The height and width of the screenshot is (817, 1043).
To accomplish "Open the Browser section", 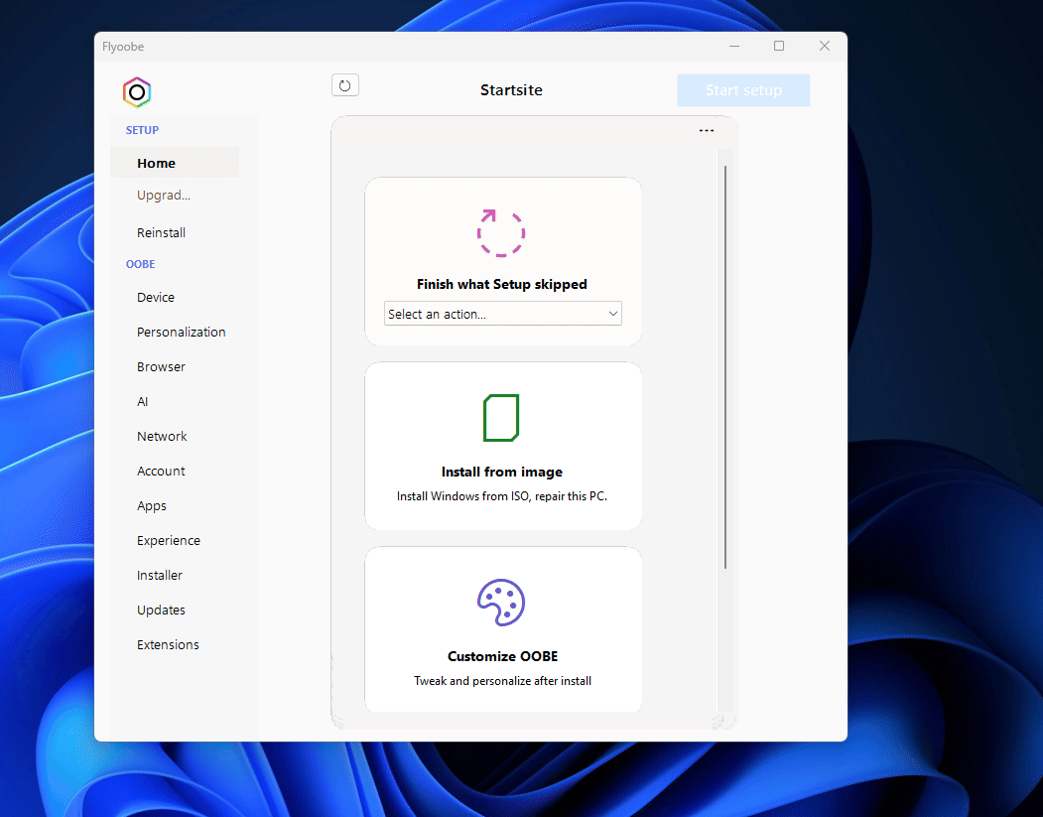I will (162, 366).
